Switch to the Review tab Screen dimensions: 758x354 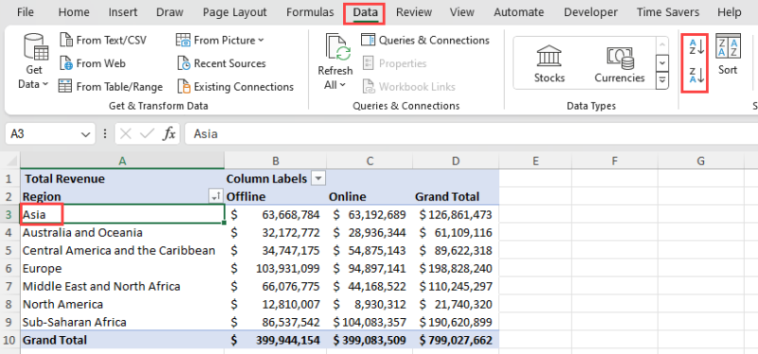pos(413,12)
